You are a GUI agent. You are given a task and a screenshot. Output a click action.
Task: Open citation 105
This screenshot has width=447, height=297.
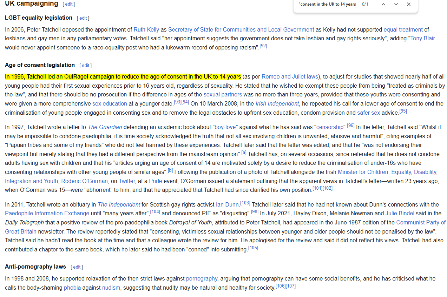coord(253,248)
